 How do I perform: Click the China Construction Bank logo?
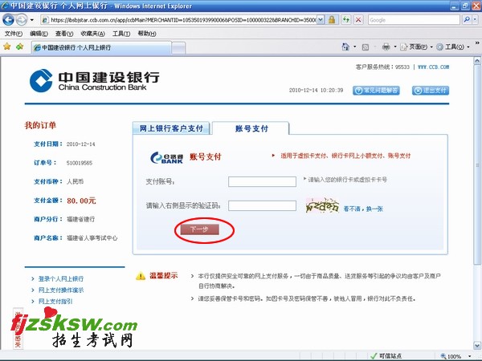click(x=95, y=80)
